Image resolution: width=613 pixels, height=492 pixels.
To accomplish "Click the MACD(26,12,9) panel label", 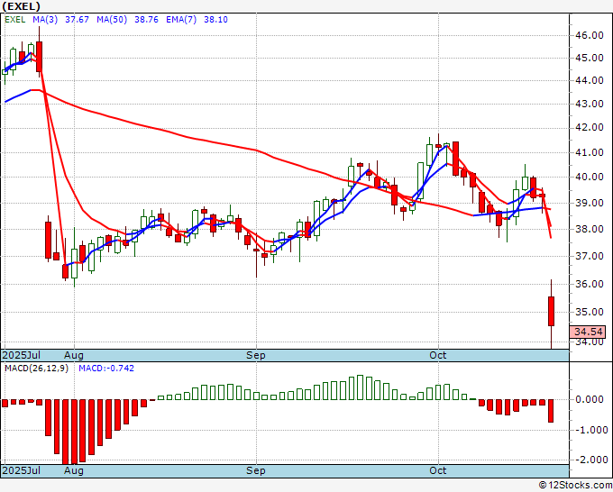I will coord(36,369).
